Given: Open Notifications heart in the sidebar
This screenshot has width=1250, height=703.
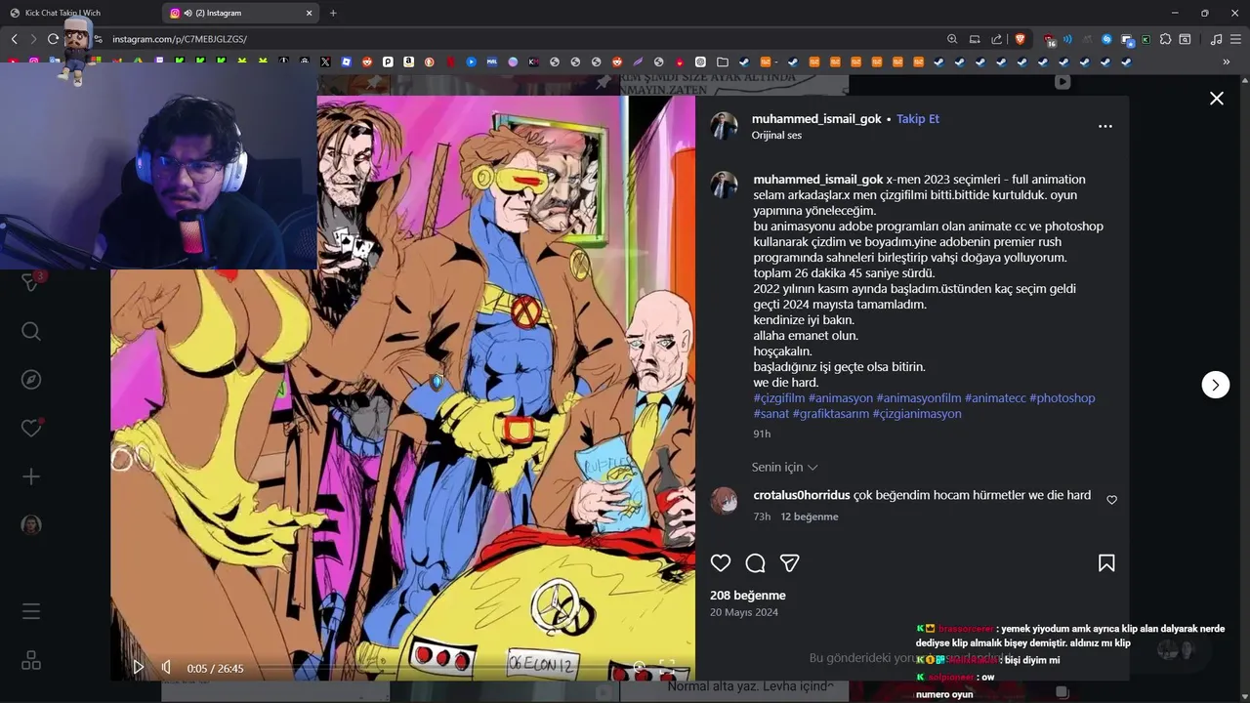Looking at the screenshot, I should coord(31,428).
